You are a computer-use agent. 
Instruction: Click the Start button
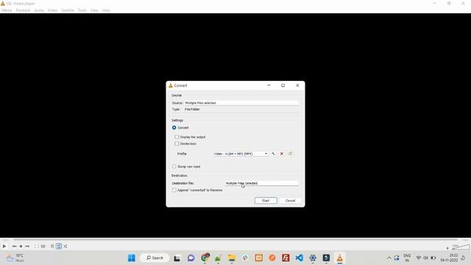(x=266, y=201)
